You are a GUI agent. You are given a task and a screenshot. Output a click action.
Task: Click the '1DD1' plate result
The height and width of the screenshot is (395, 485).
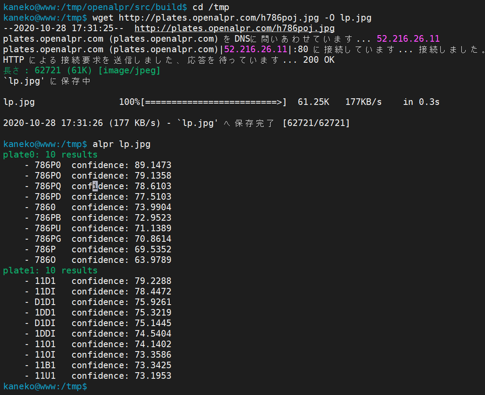(45, 312)
